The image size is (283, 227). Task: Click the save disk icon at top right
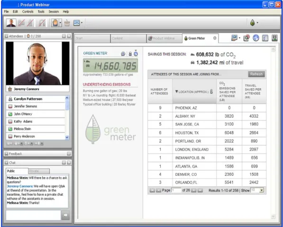274,38
